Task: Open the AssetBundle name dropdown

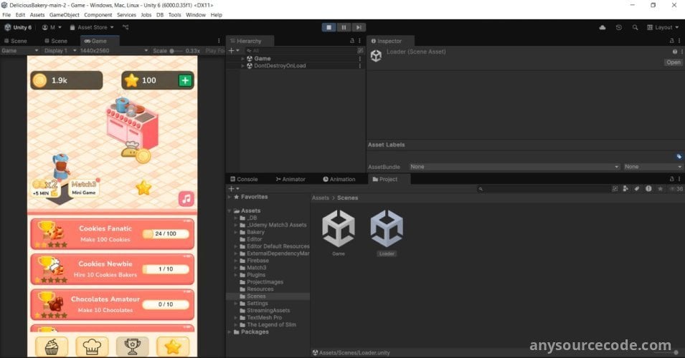Action: tap(514, 167)
